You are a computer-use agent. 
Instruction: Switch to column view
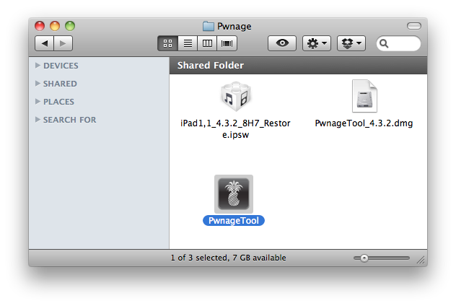click(207, 43)
